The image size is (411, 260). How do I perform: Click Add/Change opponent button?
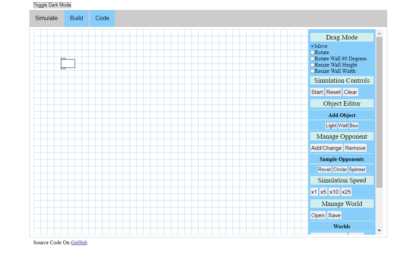coord(326,148)
